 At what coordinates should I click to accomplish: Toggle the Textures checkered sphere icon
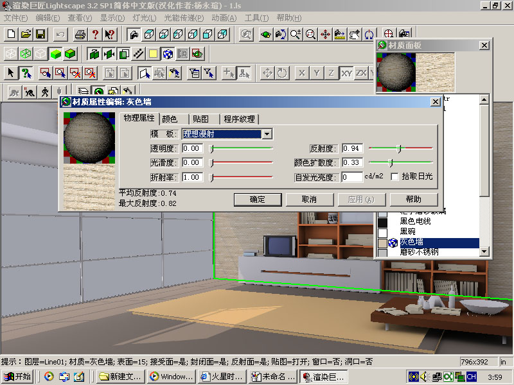point(168,54)
